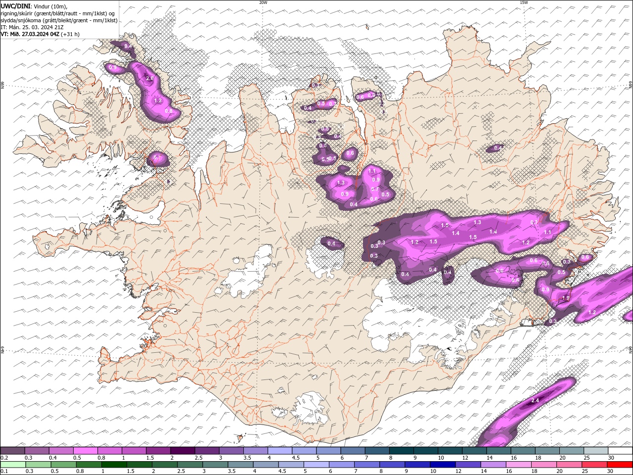Click the 'Vindur (10m)' description text
This screenshot has height=475, width=633.
(x=51, y=5)
